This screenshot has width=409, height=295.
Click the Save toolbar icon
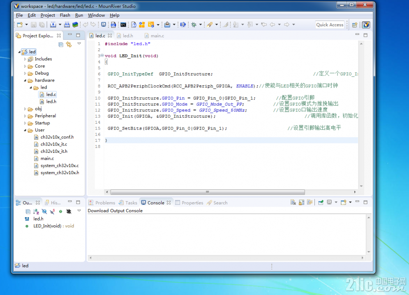point(33,25)
